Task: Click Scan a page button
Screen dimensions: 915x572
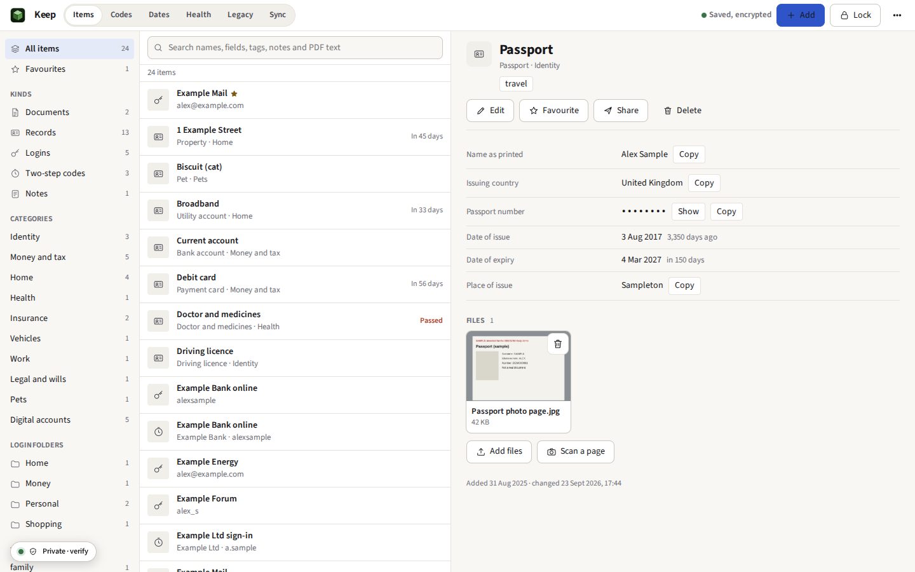Action: click(x=576, y=452)
